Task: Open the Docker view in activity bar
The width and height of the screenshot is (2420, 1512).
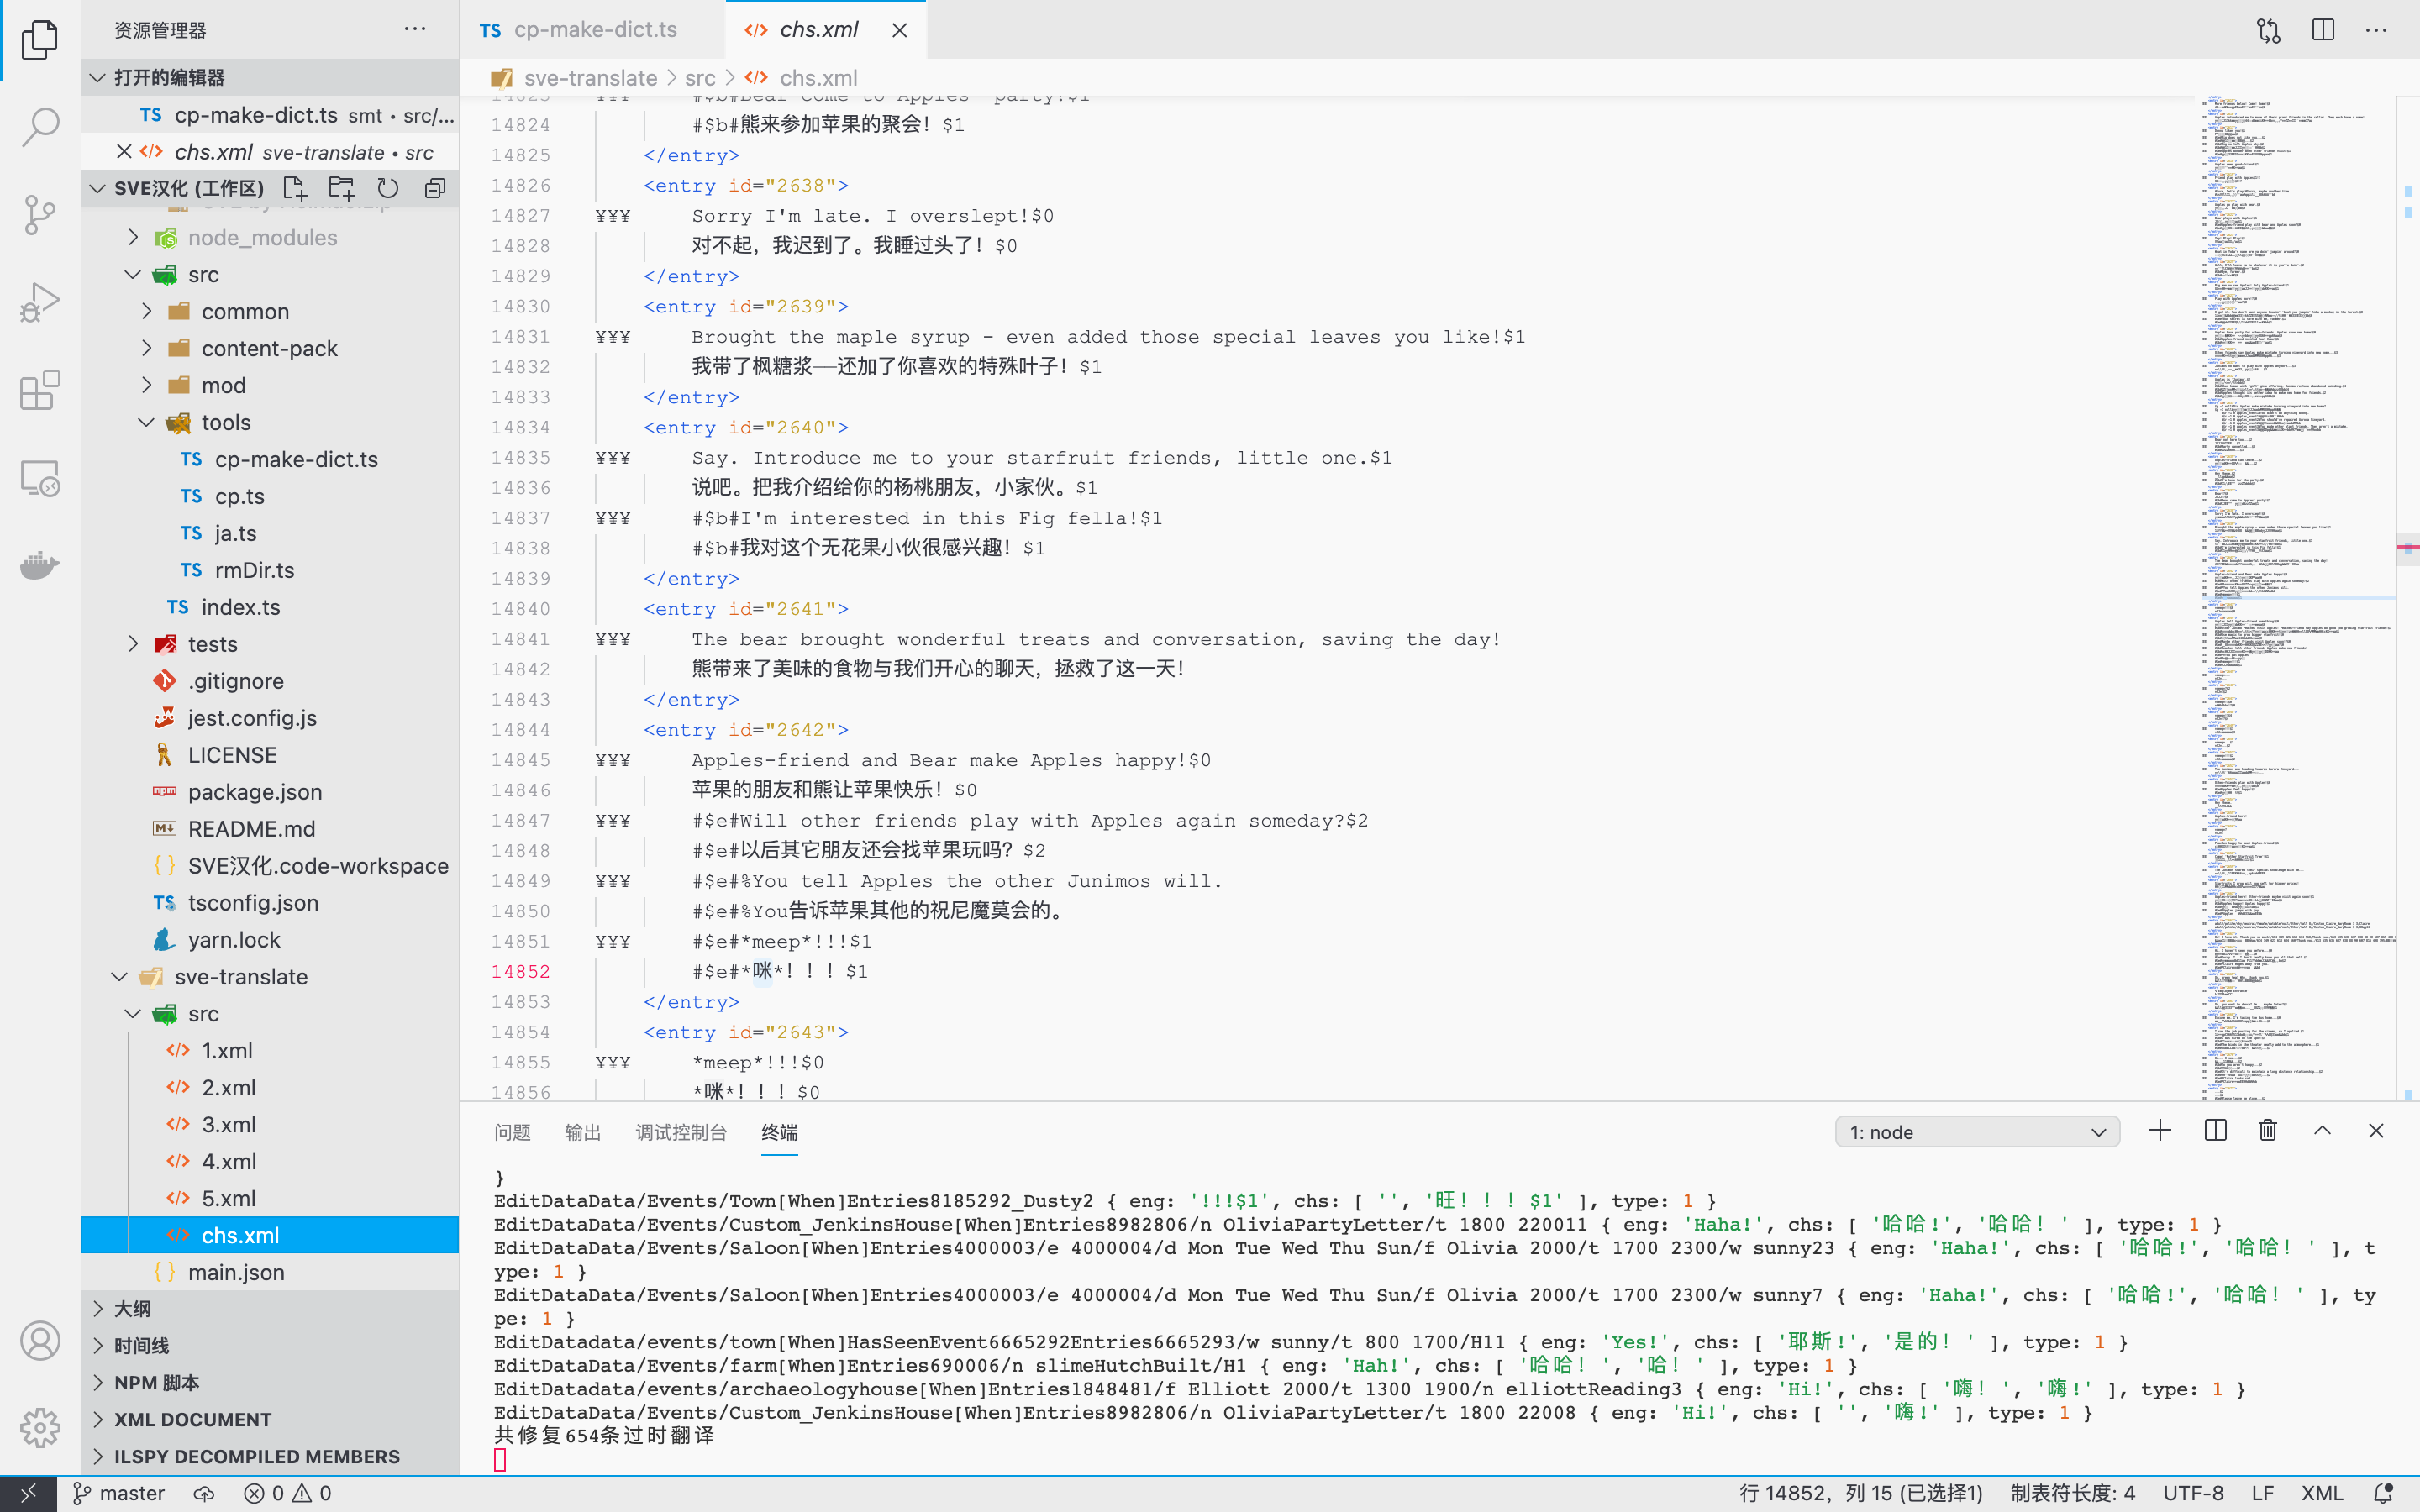Action: click(40, 565)
